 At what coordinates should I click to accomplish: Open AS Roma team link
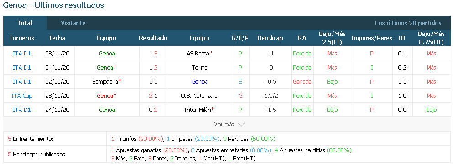(198, 53)
